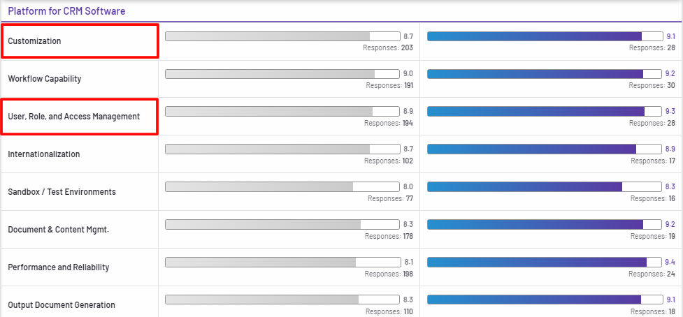683x317 pixels.
Task: Click the Platform for CRM Software heading
Action: (67, 11)
